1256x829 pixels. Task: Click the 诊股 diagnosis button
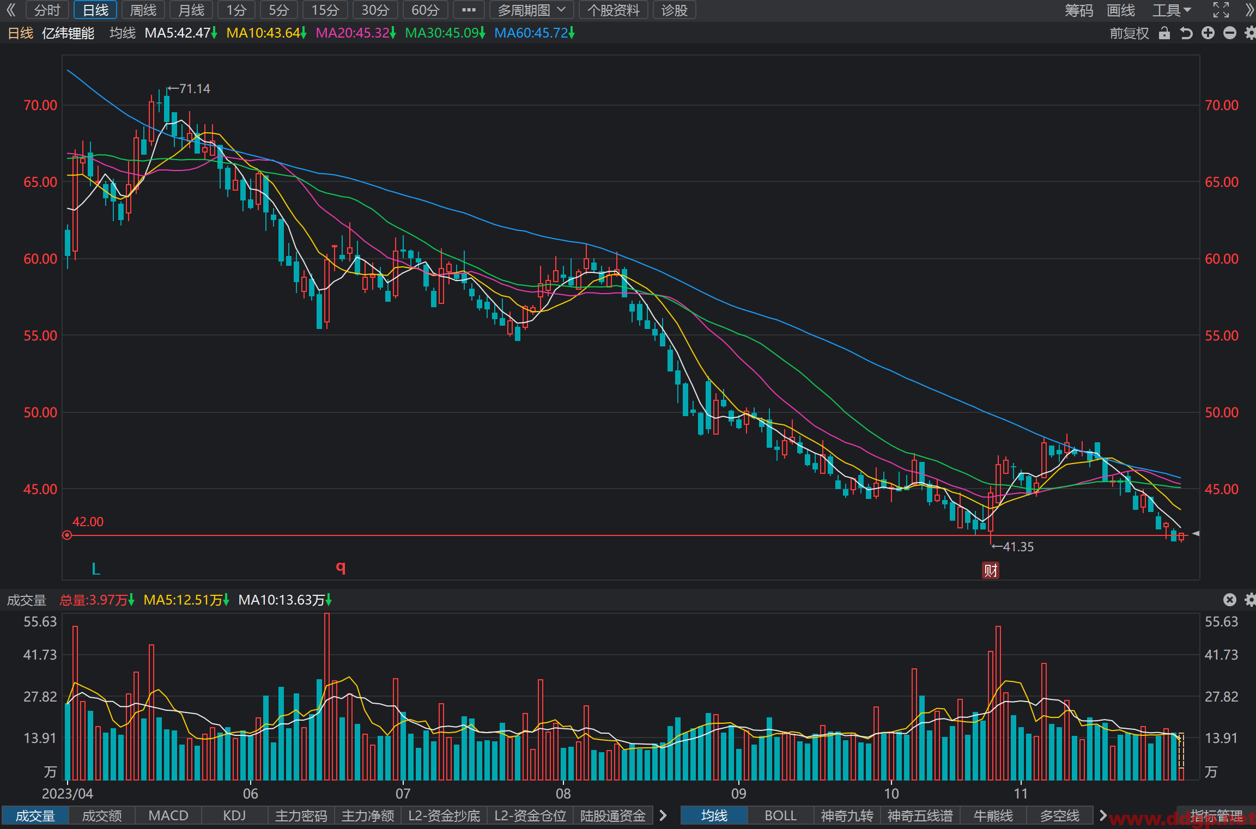tap(674, 10)
